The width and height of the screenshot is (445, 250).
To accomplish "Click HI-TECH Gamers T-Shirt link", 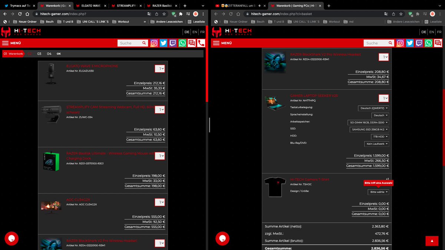I will click(x=310, y=179).
